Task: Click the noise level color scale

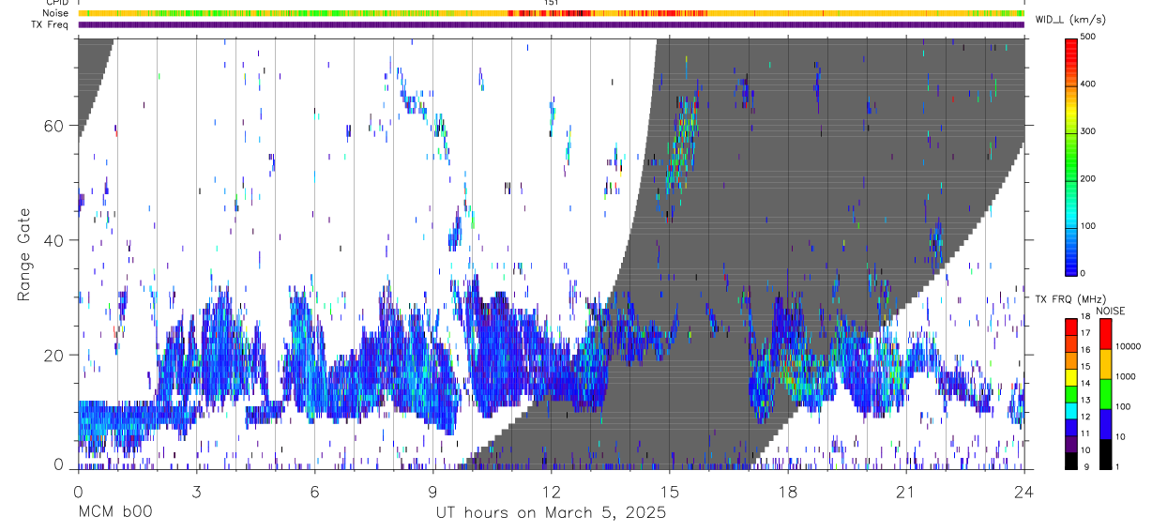Action: point(1105,393)
